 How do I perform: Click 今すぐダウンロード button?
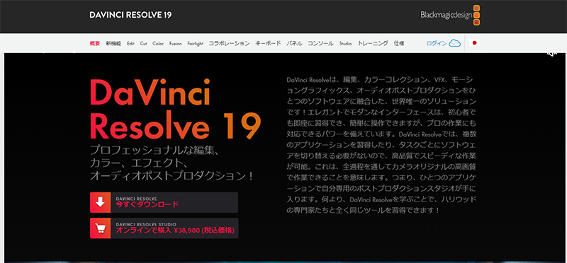point(164,202)
